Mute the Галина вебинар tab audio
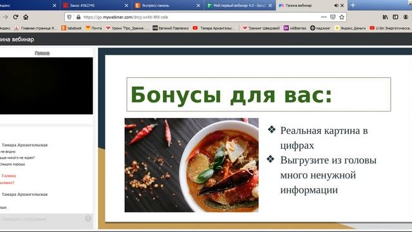412x232 pixels. click(x=336, y=5)
